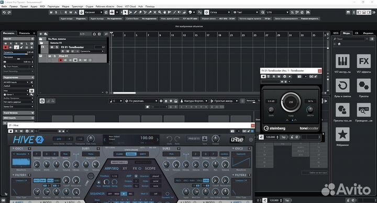
Task: Click the Redo arrow in Cubase toolbar
Action: tap(9, 12)
